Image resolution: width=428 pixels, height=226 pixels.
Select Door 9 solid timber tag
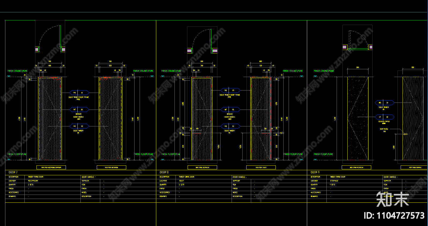tap(384, 103)
